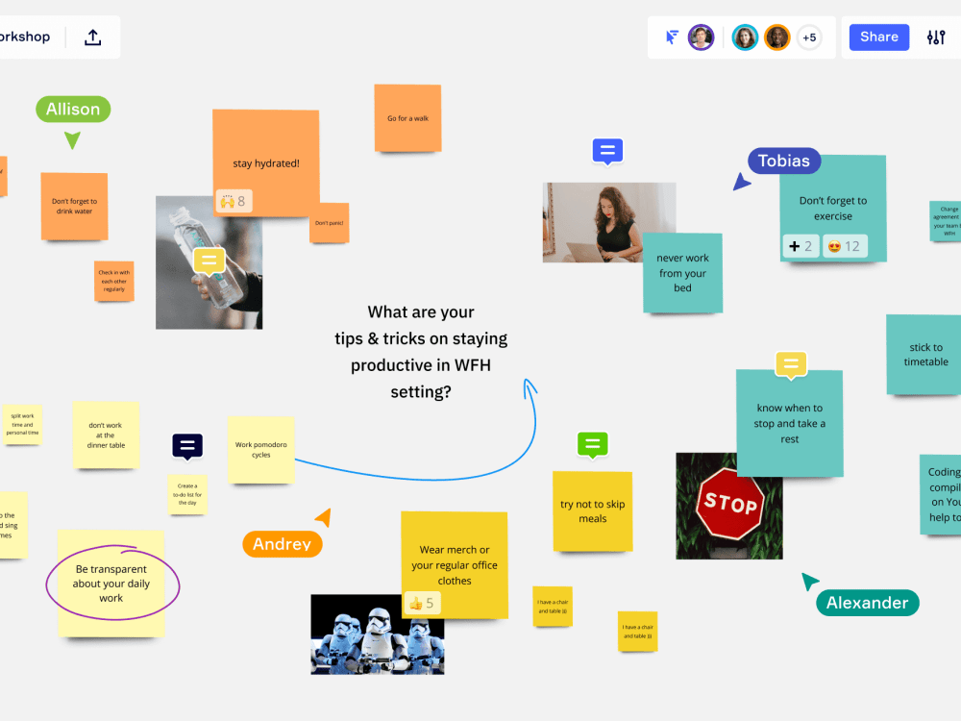
Task: Click the 8 raised hands reaction
Action: coord(234,201)
